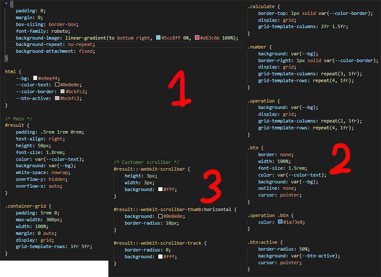Click the "html {" selector line
Image resolution: width=381 pixels, height=277 pixels.
coord(13,72)
